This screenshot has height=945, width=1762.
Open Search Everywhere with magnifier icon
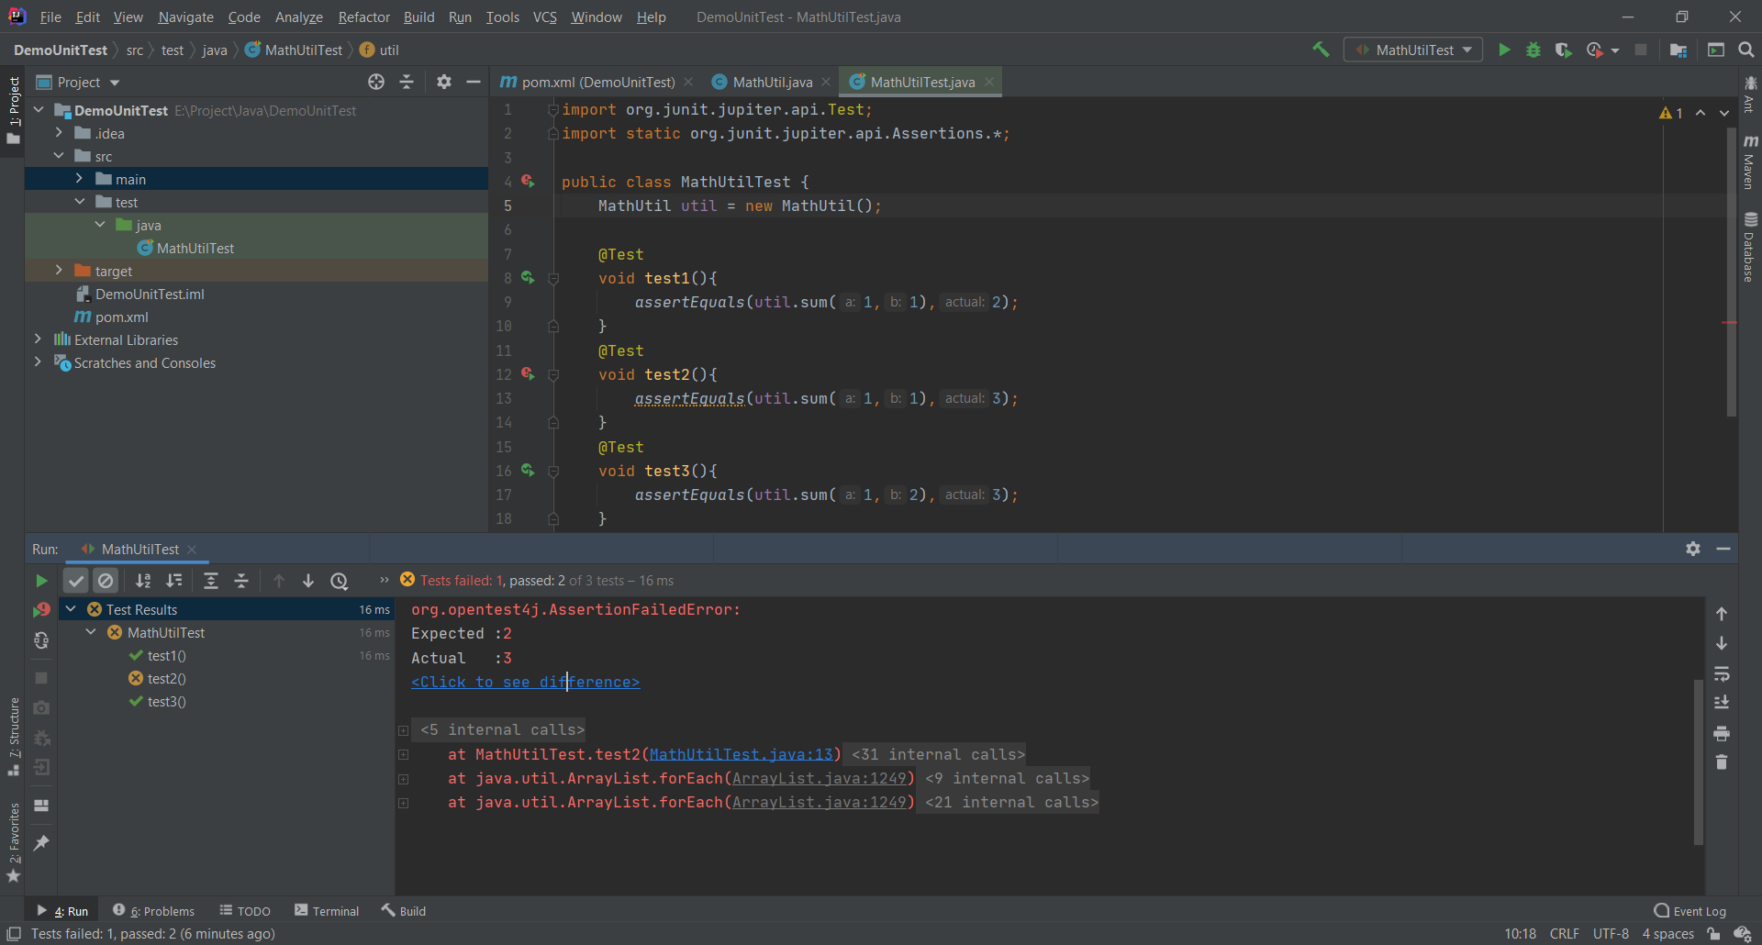(x=1746, y=50)
